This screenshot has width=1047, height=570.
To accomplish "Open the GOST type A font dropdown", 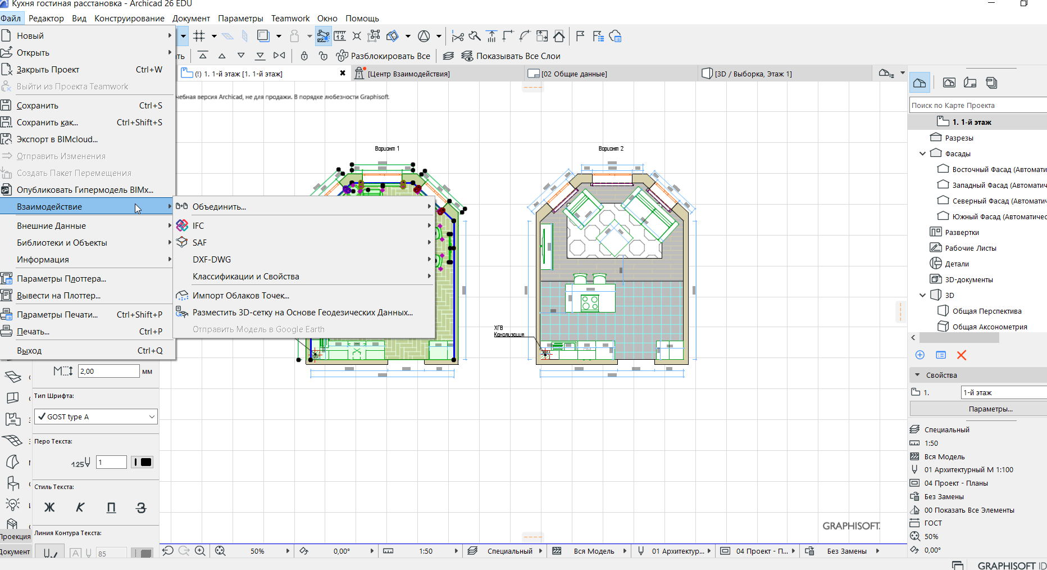I will coord(96,417).
